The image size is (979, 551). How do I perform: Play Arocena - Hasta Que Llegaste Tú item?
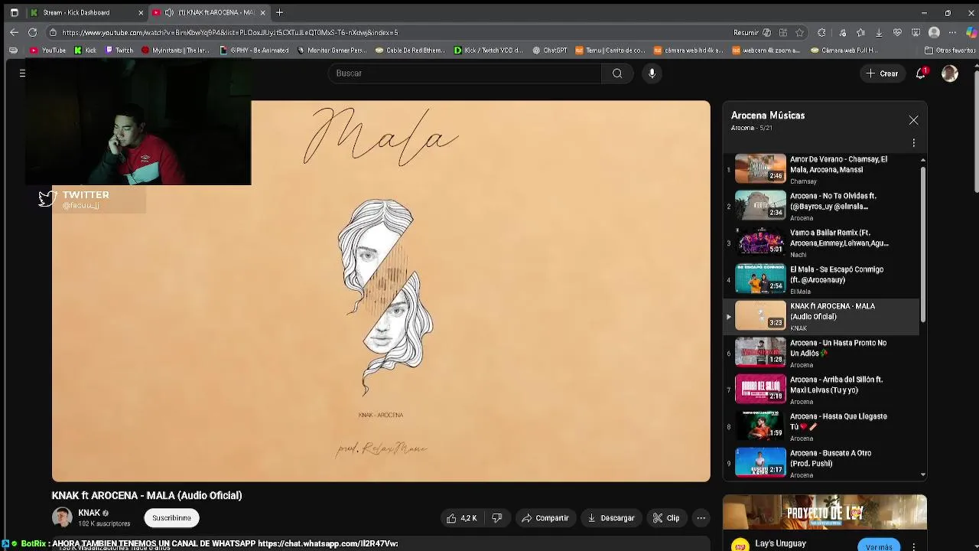(x=821, y=427)
